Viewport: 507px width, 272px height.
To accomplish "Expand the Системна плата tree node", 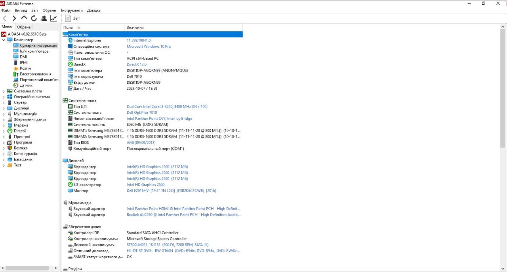I will coord(4,91).
